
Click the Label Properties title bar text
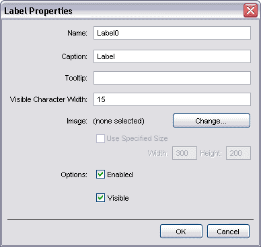tap(38, 11)
